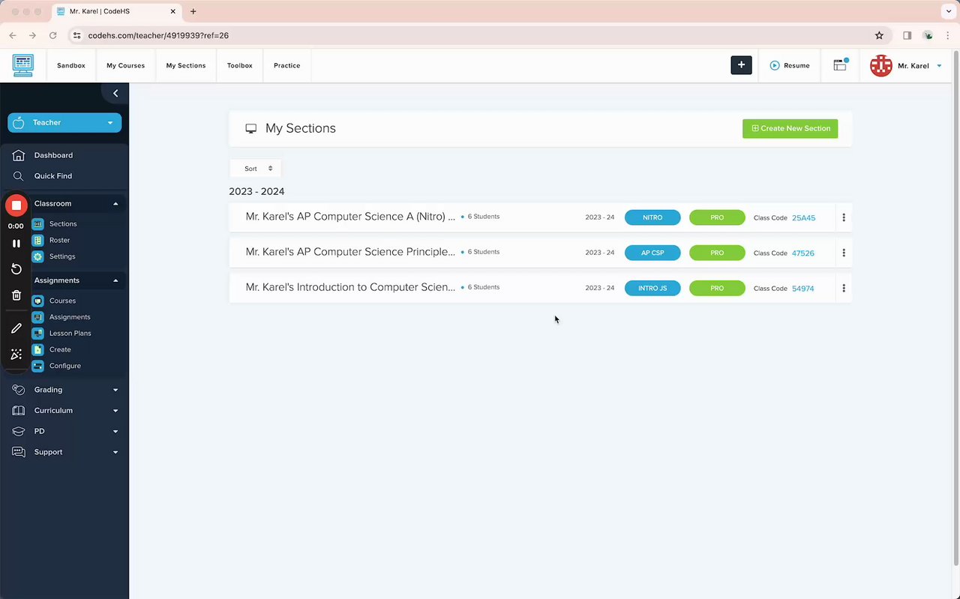
Task: Collapse the Assignments sidebar section
Action: [115, 280]
